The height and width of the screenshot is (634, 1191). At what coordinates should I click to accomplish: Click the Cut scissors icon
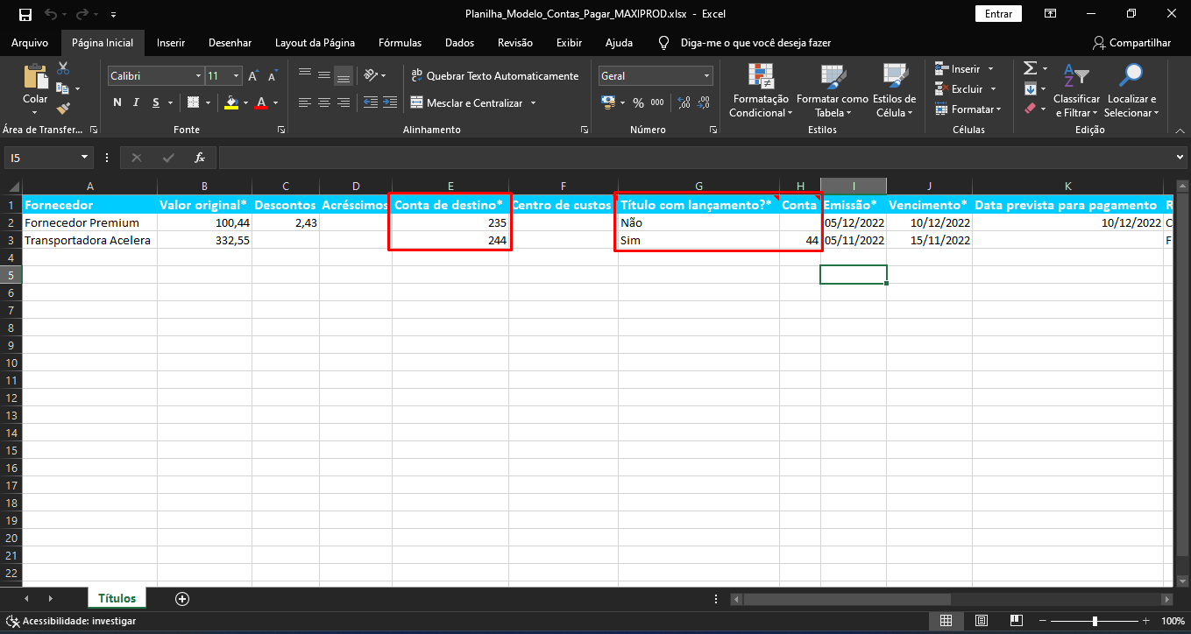click(63, 69)
